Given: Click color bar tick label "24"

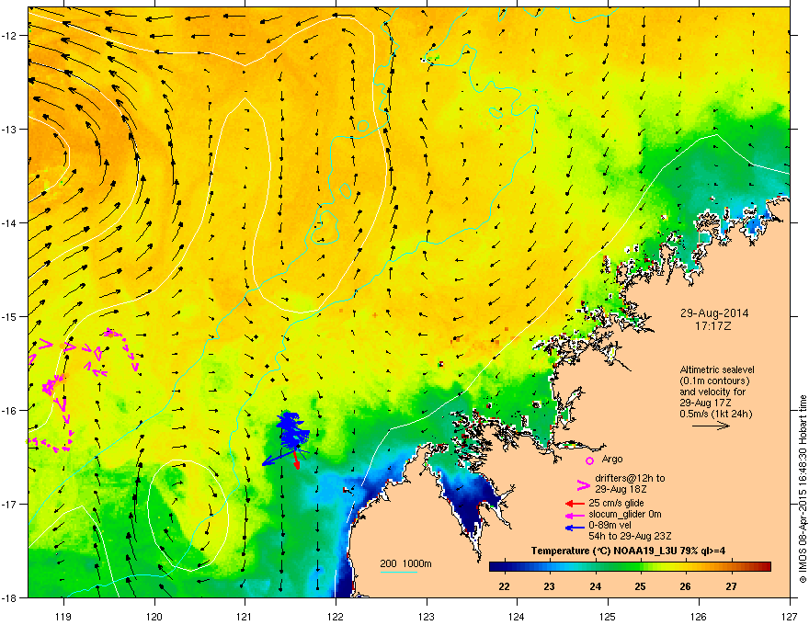Looking at the screenshot, I should pyautogui.click(x=595, y=586).
